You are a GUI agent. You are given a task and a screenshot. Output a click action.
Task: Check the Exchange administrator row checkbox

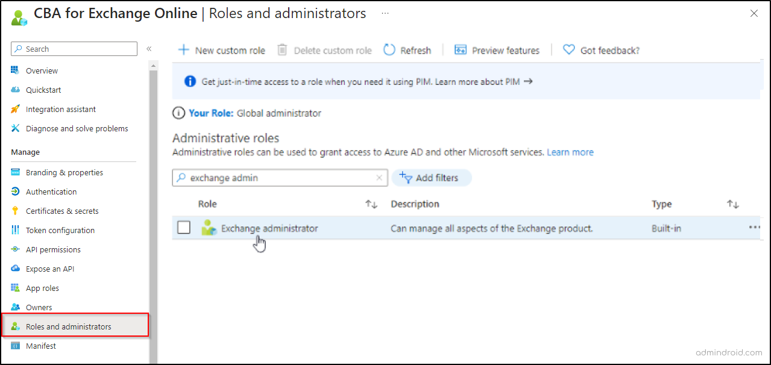[184, 228]
